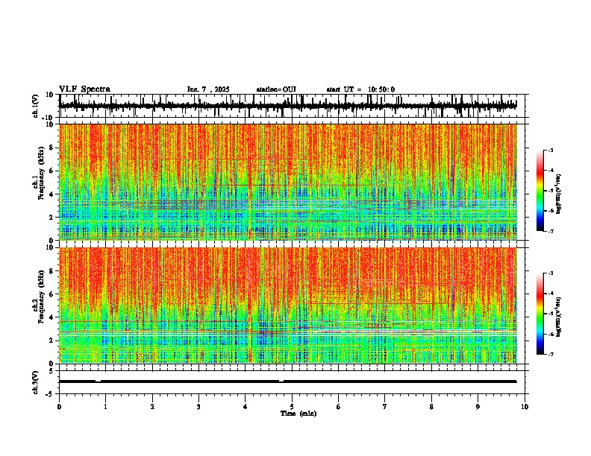The width and height of the screenshot is (591, 456).
Task: Click the log(PSD) label beside ch.1 color scale
Action: (559, 194)
